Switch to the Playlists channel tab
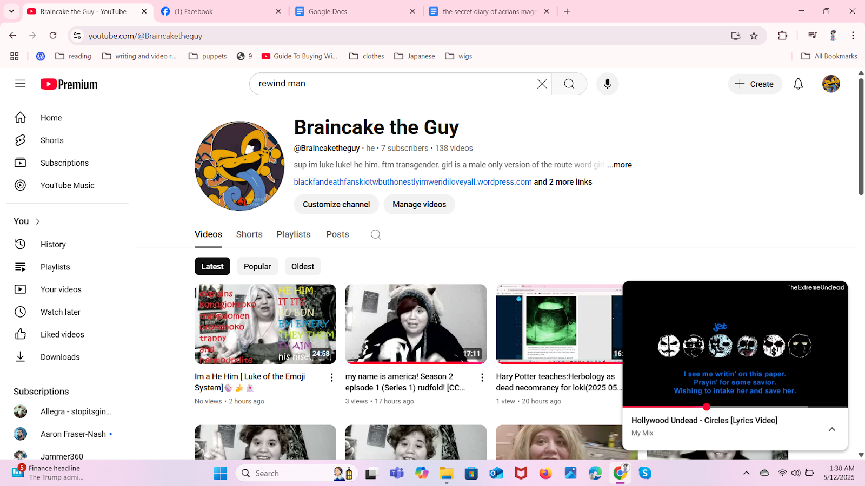Image resolution: width=865 pixels, height=486 pixels. pyautogui.click(x=294, y=234)
